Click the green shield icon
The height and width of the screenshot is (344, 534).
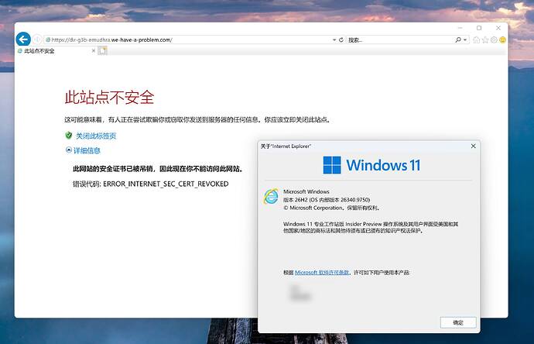click(68, 136)
